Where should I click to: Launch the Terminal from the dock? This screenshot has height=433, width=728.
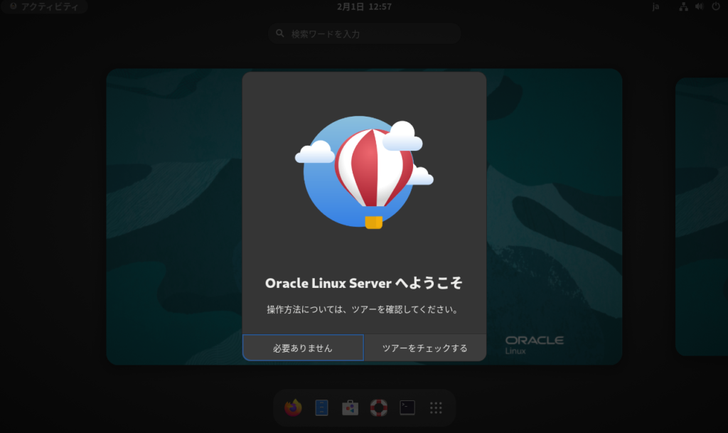coord(407,407)
